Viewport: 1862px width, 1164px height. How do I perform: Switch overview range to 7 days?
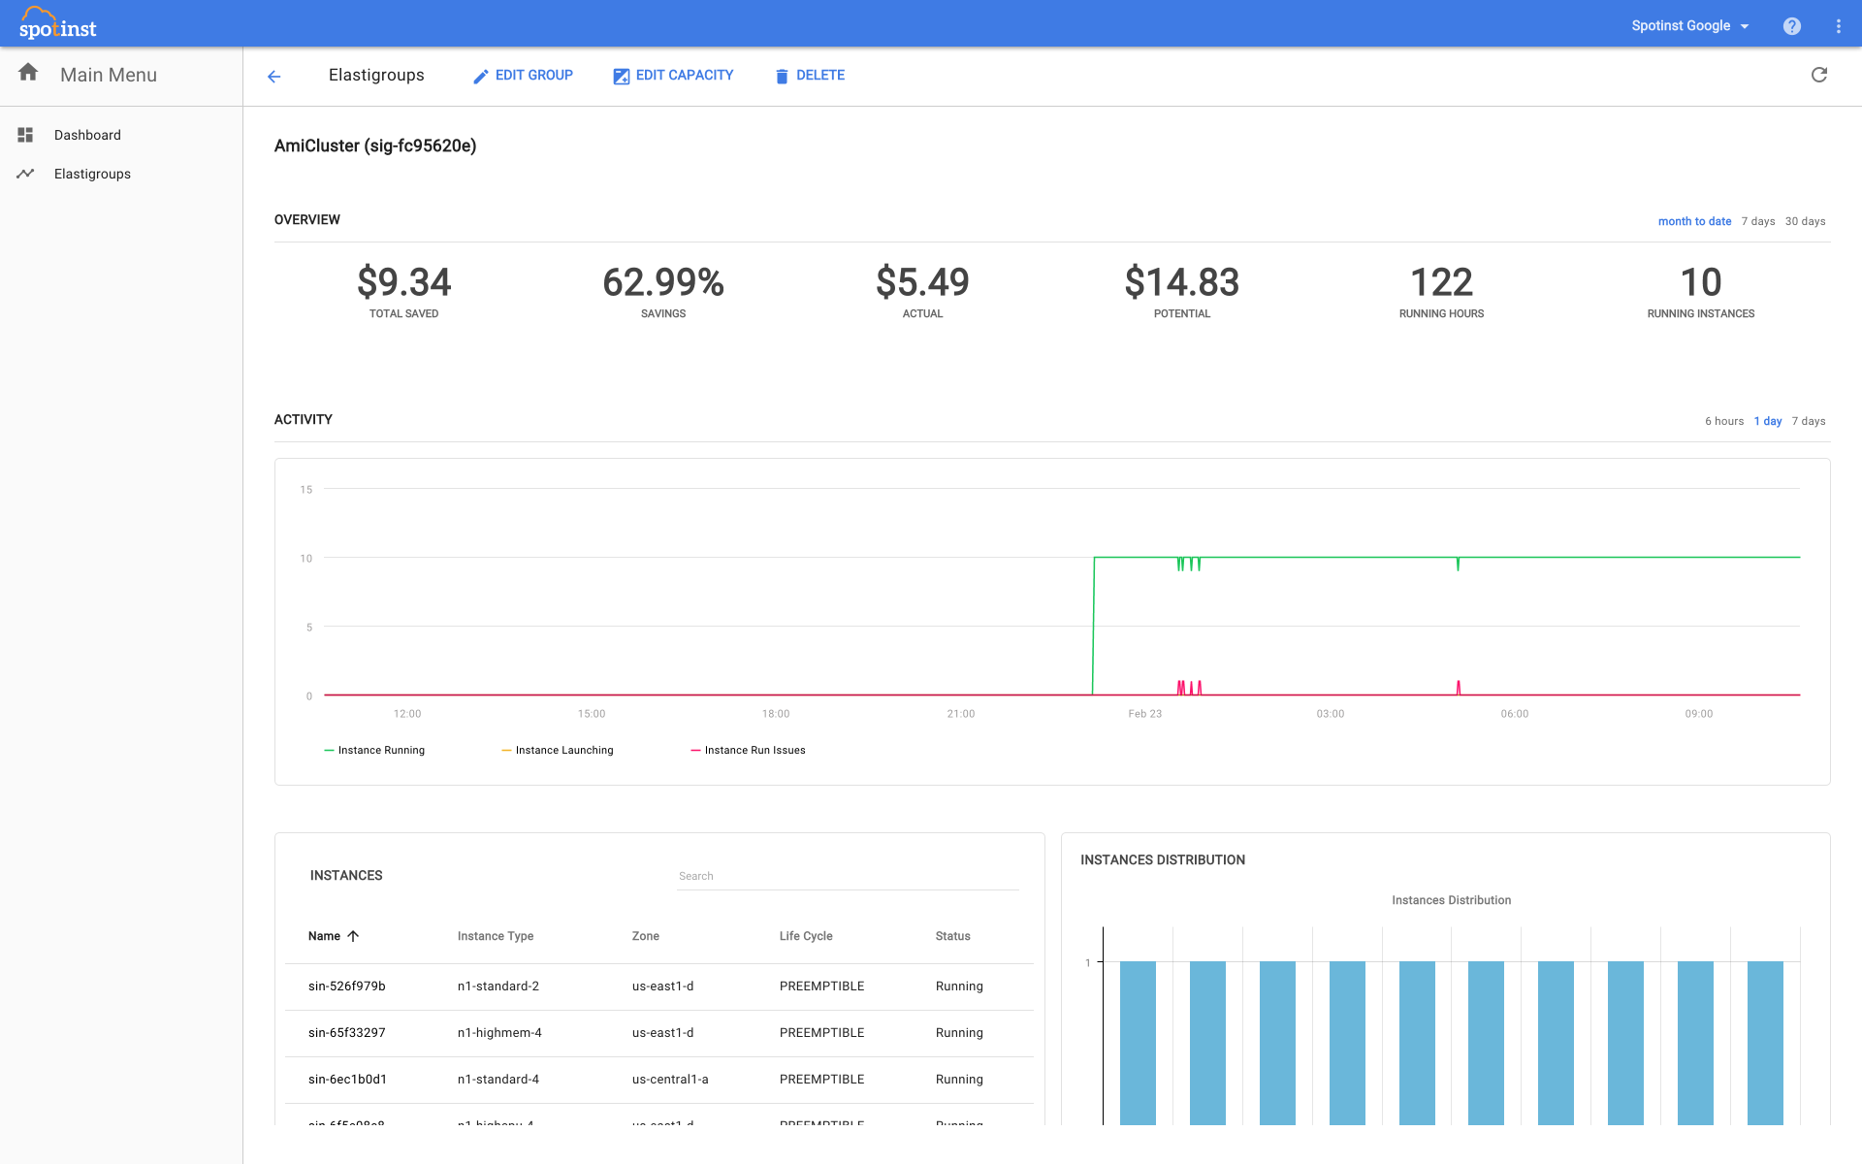pos(1757,221)
